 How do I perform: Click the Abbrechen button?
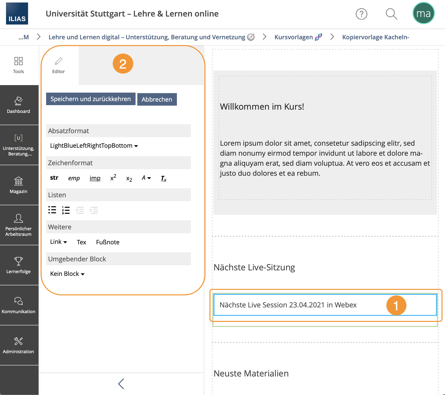[157, 99]
